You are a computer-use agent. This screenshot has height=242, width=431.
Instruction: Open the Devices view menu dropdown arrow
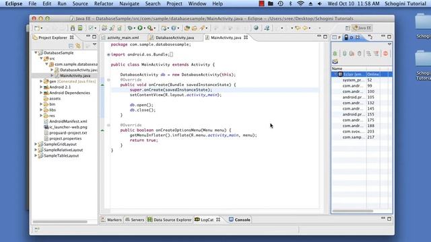coord(389,44)
